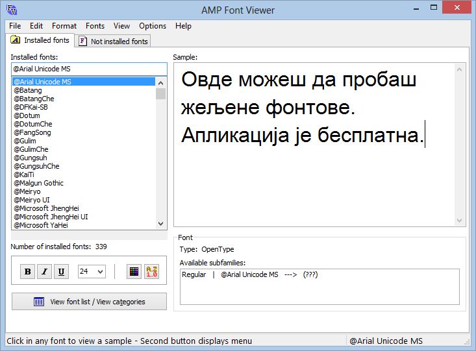Screen dimensions: 476x351
Task: Open the Fonts menu
Action: tap(95, 26)
